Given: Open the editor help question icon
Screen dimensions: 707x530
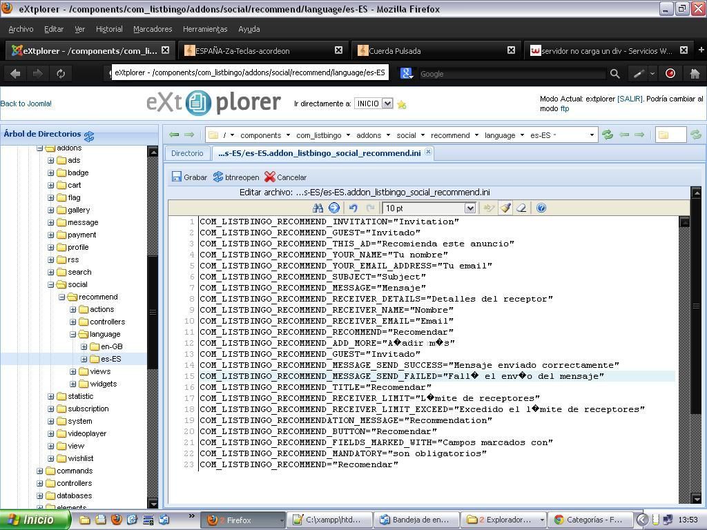Looking at the screenshot, I should pos(541,208).
